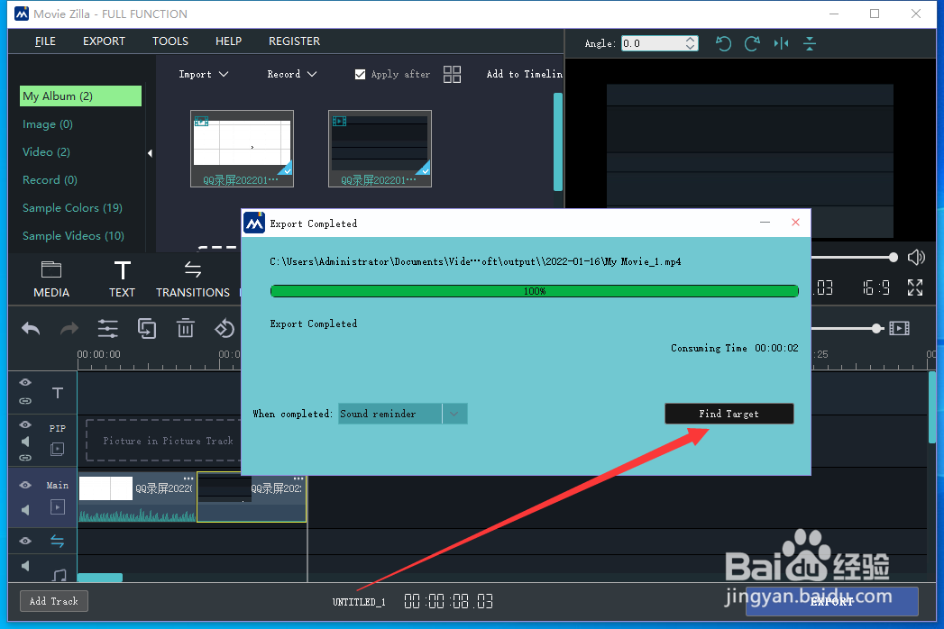Screen dimensions: 944x629
Task: Select Record (0) category
Action: click(x=50, y=180)
